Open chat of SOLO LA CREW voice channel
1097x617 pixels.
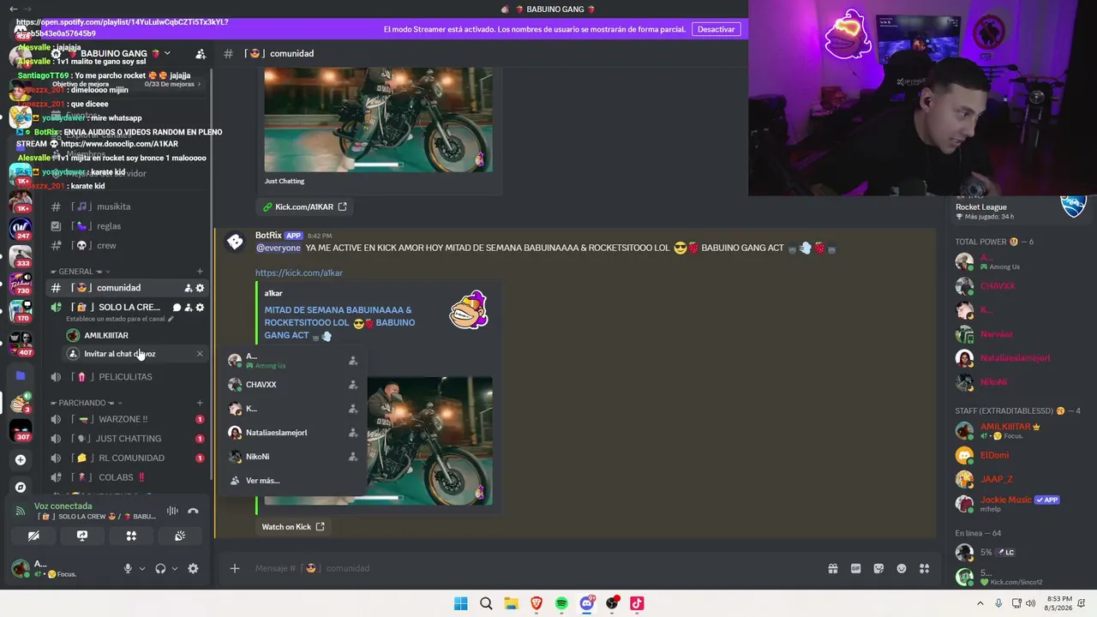(177, 307)
